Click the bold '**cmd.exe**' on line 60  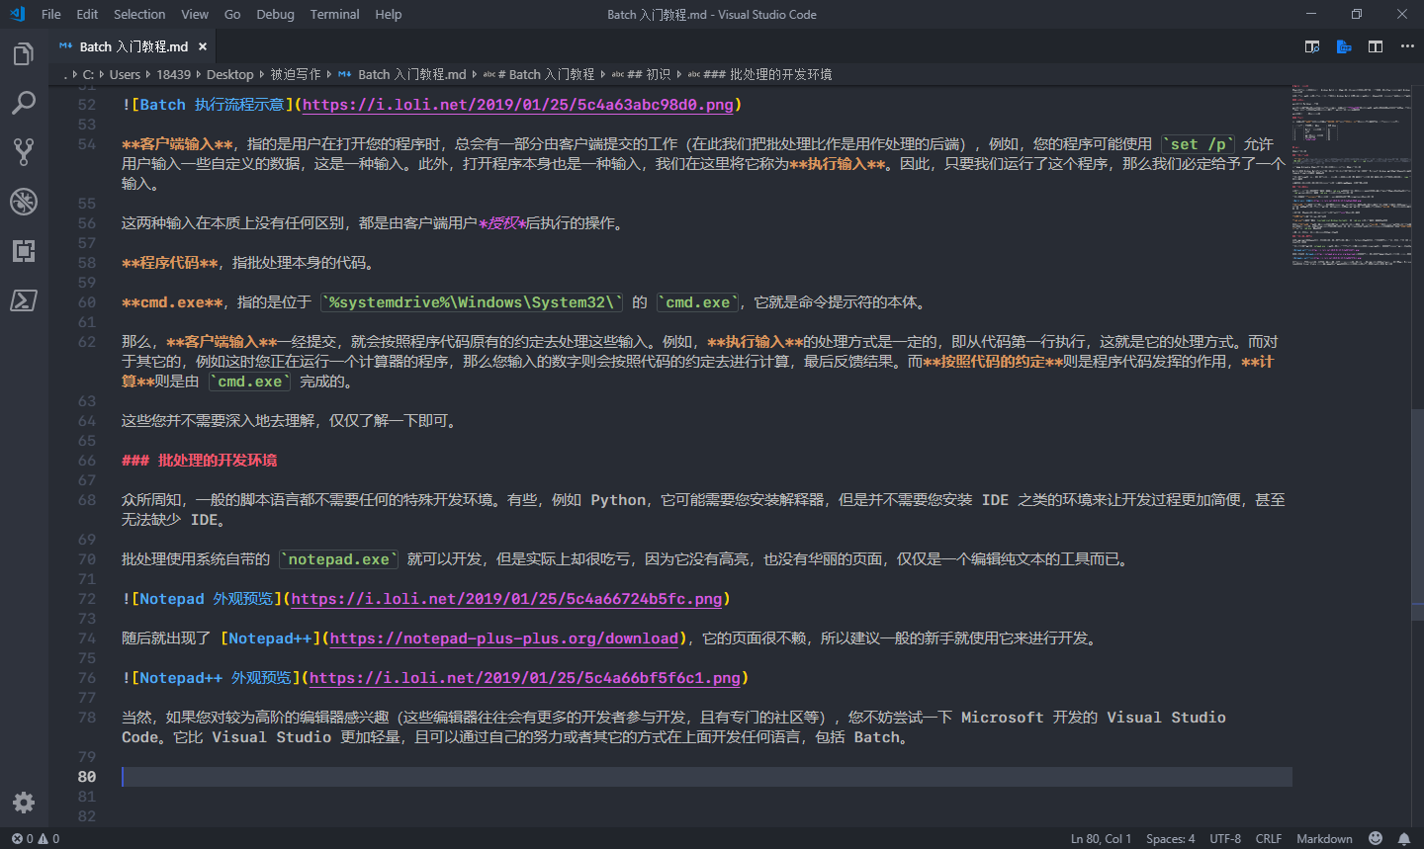pyautogui.click(x=172, y=302)
